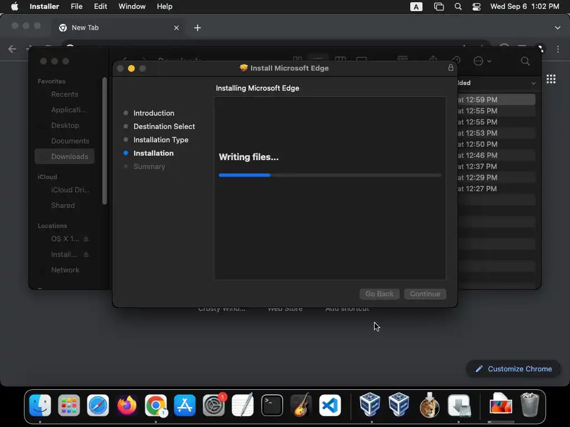This screenshot has height=427, width=570.
Task: Select Recents in Finder sidebar
Action: 65,94
